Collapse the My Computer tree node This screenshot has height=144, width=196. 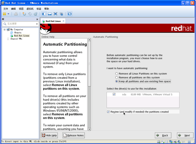[5, 30]
